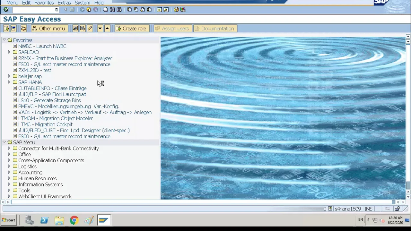Click the Last Page icon
The width and height of the screenshot is (411, 231).
tap(149, 10)
